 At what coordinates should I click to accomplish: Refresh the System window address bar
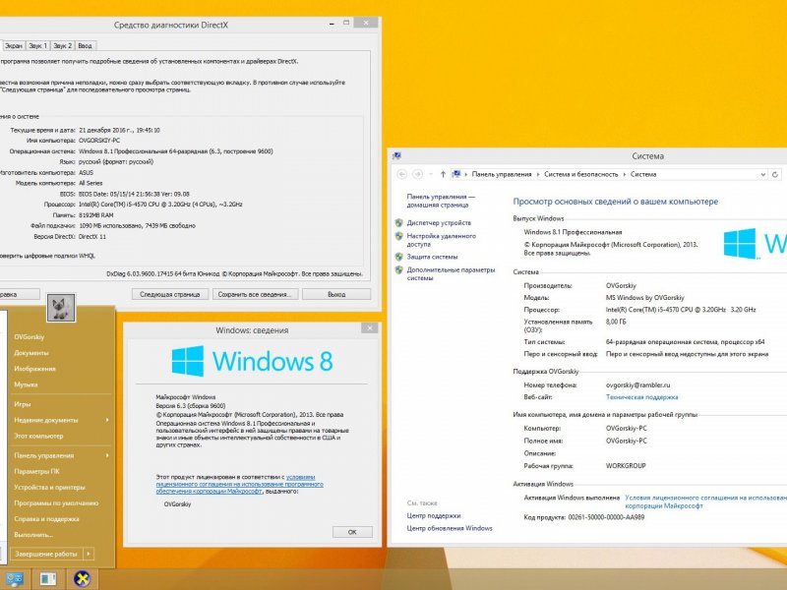[775, 174]
